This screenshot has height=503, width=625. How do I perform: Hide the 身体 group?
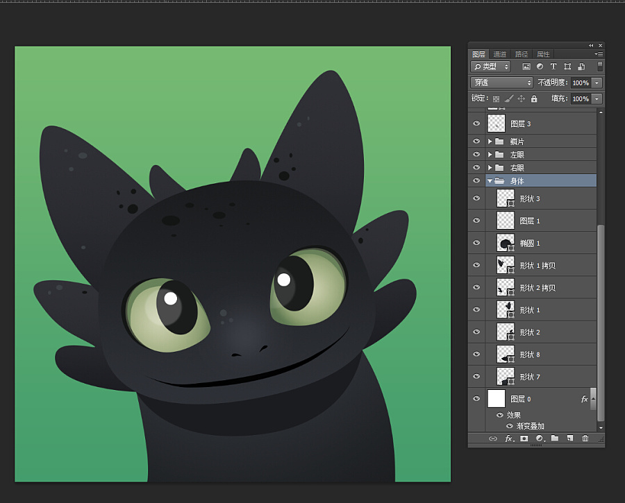pyautogui.click(x=476, y=180)
